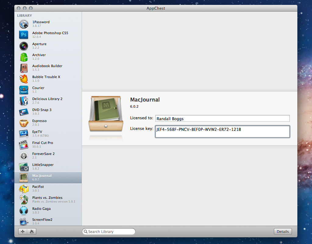Select the Courier chest icon
This screenshot has width=312, height=244.
(x=24, y=90)
